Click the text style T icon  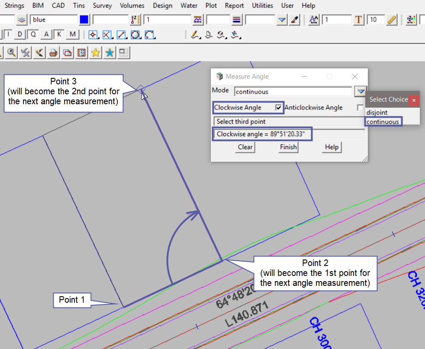(x=358, y=20)
